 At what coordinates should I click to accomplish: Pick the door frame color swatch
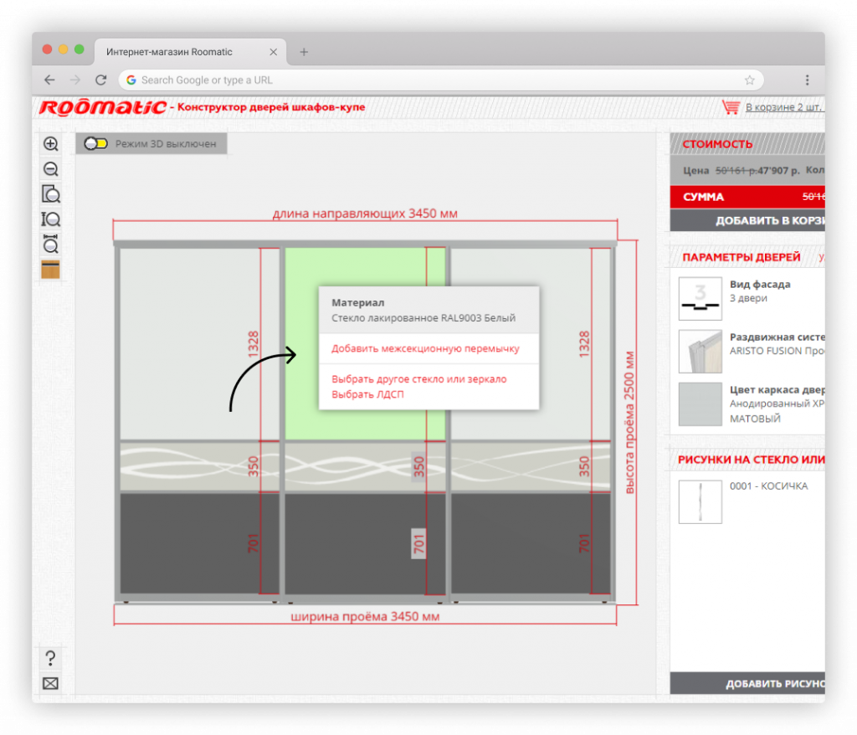click(x=700, y=404)
